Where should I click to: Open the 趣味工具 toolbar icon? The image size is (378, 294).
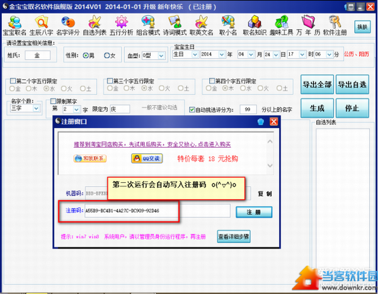[282, 25]
